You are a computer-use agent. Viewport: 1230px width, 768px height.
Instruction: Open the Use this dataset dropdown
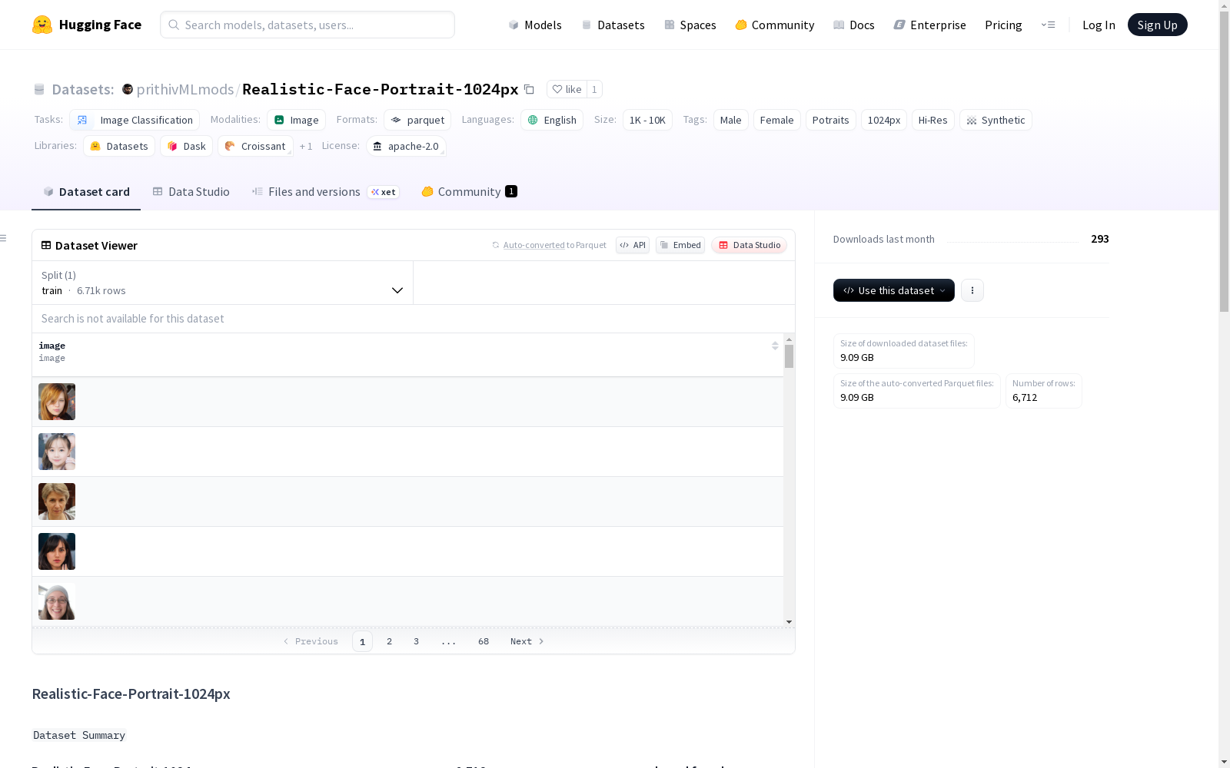pyautogui.click(x=894, y=290)
